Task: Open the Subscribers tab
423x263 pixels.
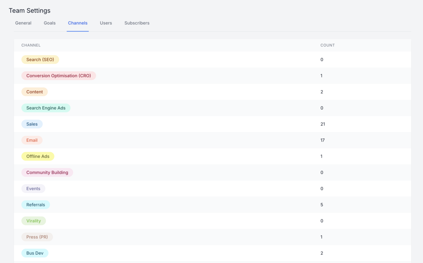Action: (137, 23)
